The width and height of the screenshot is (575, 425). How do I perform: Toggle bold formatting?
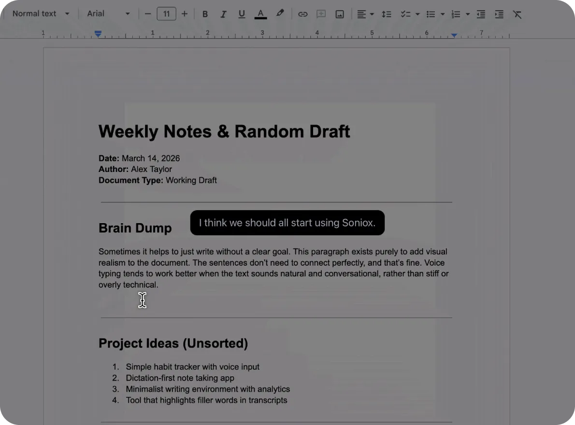pos(205,14)
